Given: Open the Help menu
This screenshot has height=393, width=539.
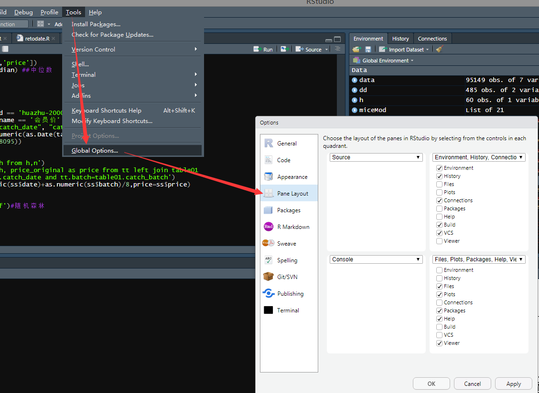Looking at the screenshot, I should pyautogui.click(x=95, y=12).
